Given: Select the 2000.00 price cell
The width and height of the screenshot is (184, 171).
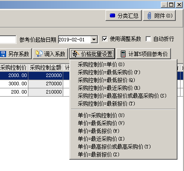Looking at the screenshot, I should coord(14,75).
